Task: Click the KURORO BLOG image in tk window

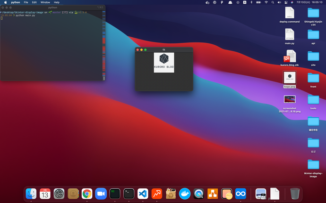Action: click(x=164, y=63)
